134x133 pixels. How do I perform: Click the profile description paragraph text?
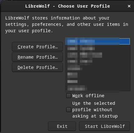click(x=67, y=24)
